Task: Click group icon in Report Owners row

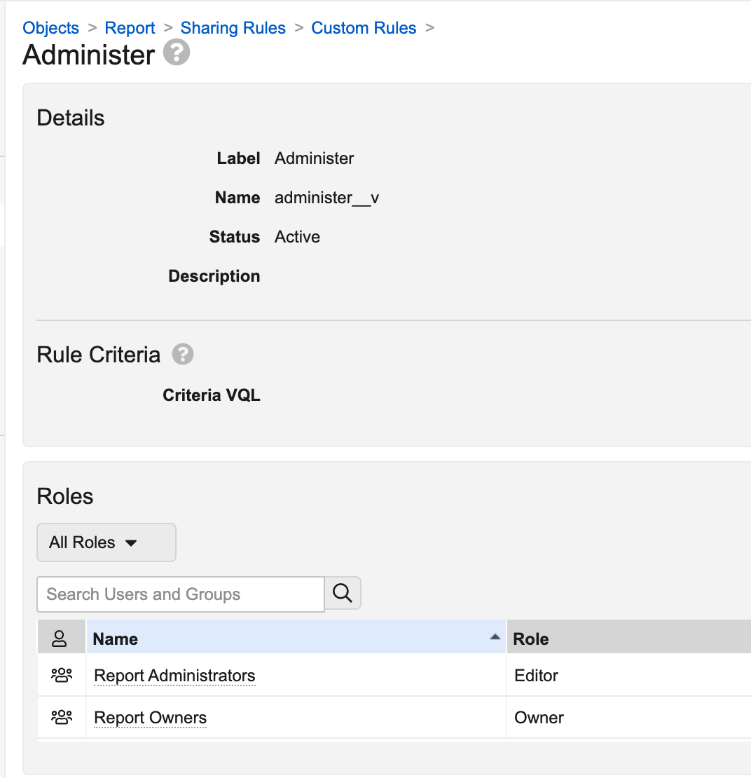Action: click(x=62, y=718)
